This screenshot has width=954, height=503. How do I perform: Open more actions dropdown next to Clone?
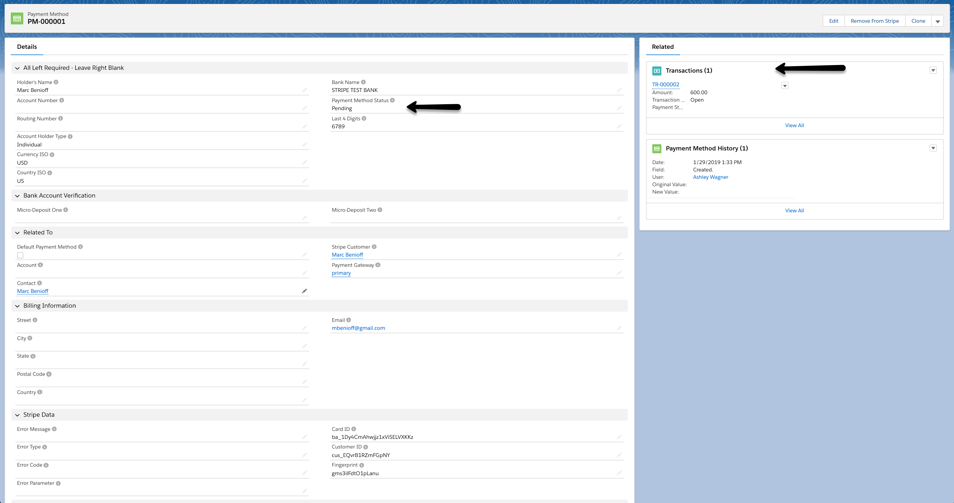[x=938, y=21]
